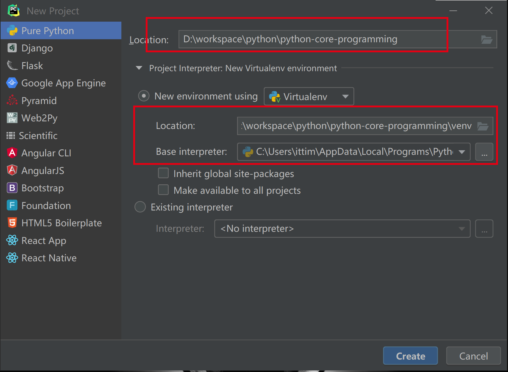Browse folder for project Location
This screenshot has width=508, height=372.
(487, 40)
